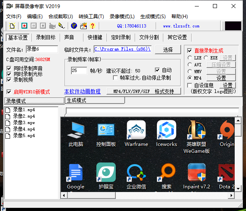This screenshot has height=211, width=246.
Task: Open the 合成截取(J) menu
Action: click(60, 17)
